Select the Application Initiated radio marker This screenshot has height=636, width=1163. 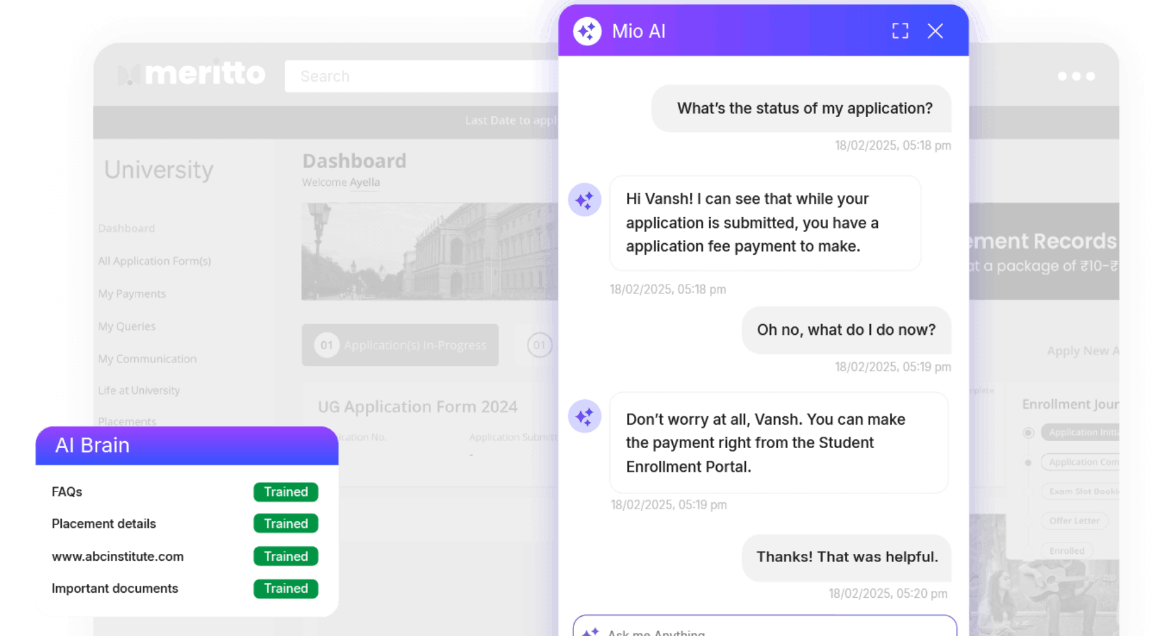(1028, 433)
